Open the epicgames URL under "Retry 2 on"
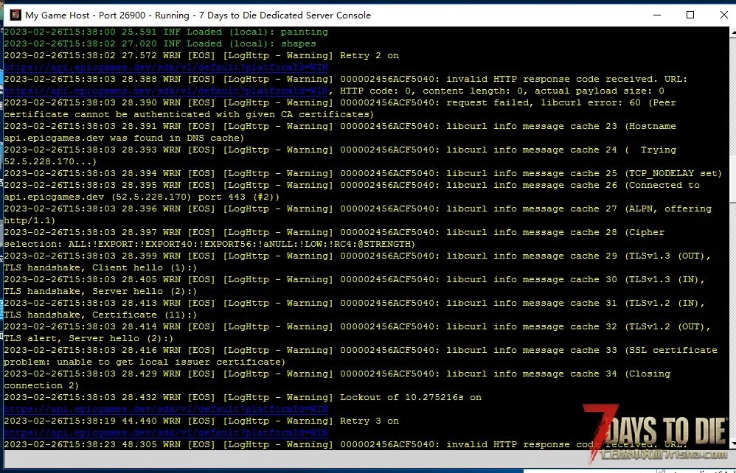The image size is (736, 473). (x=166, y=67)
